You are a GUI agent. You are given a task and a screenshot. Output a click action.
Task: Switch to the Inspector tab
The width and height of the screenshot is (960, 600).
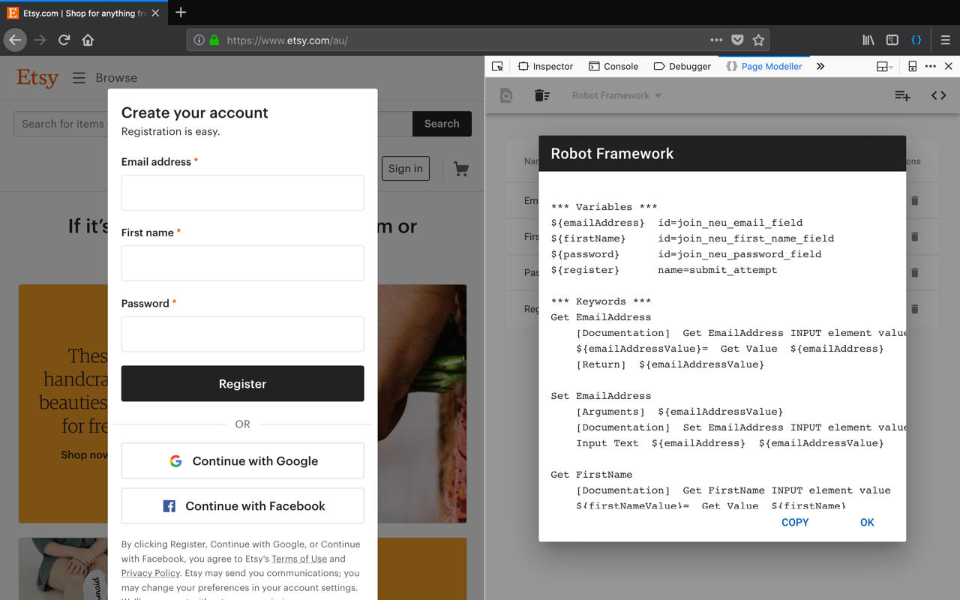(x=545, y=66)
